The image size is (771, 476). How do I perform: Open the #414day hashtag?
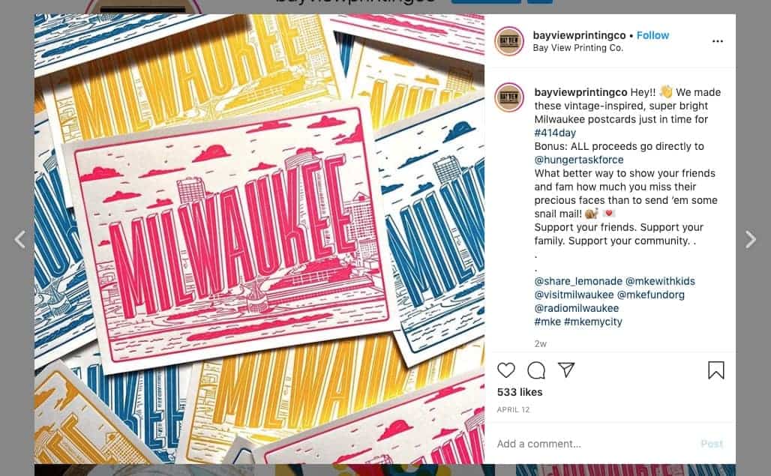click(x=555, y=133)
